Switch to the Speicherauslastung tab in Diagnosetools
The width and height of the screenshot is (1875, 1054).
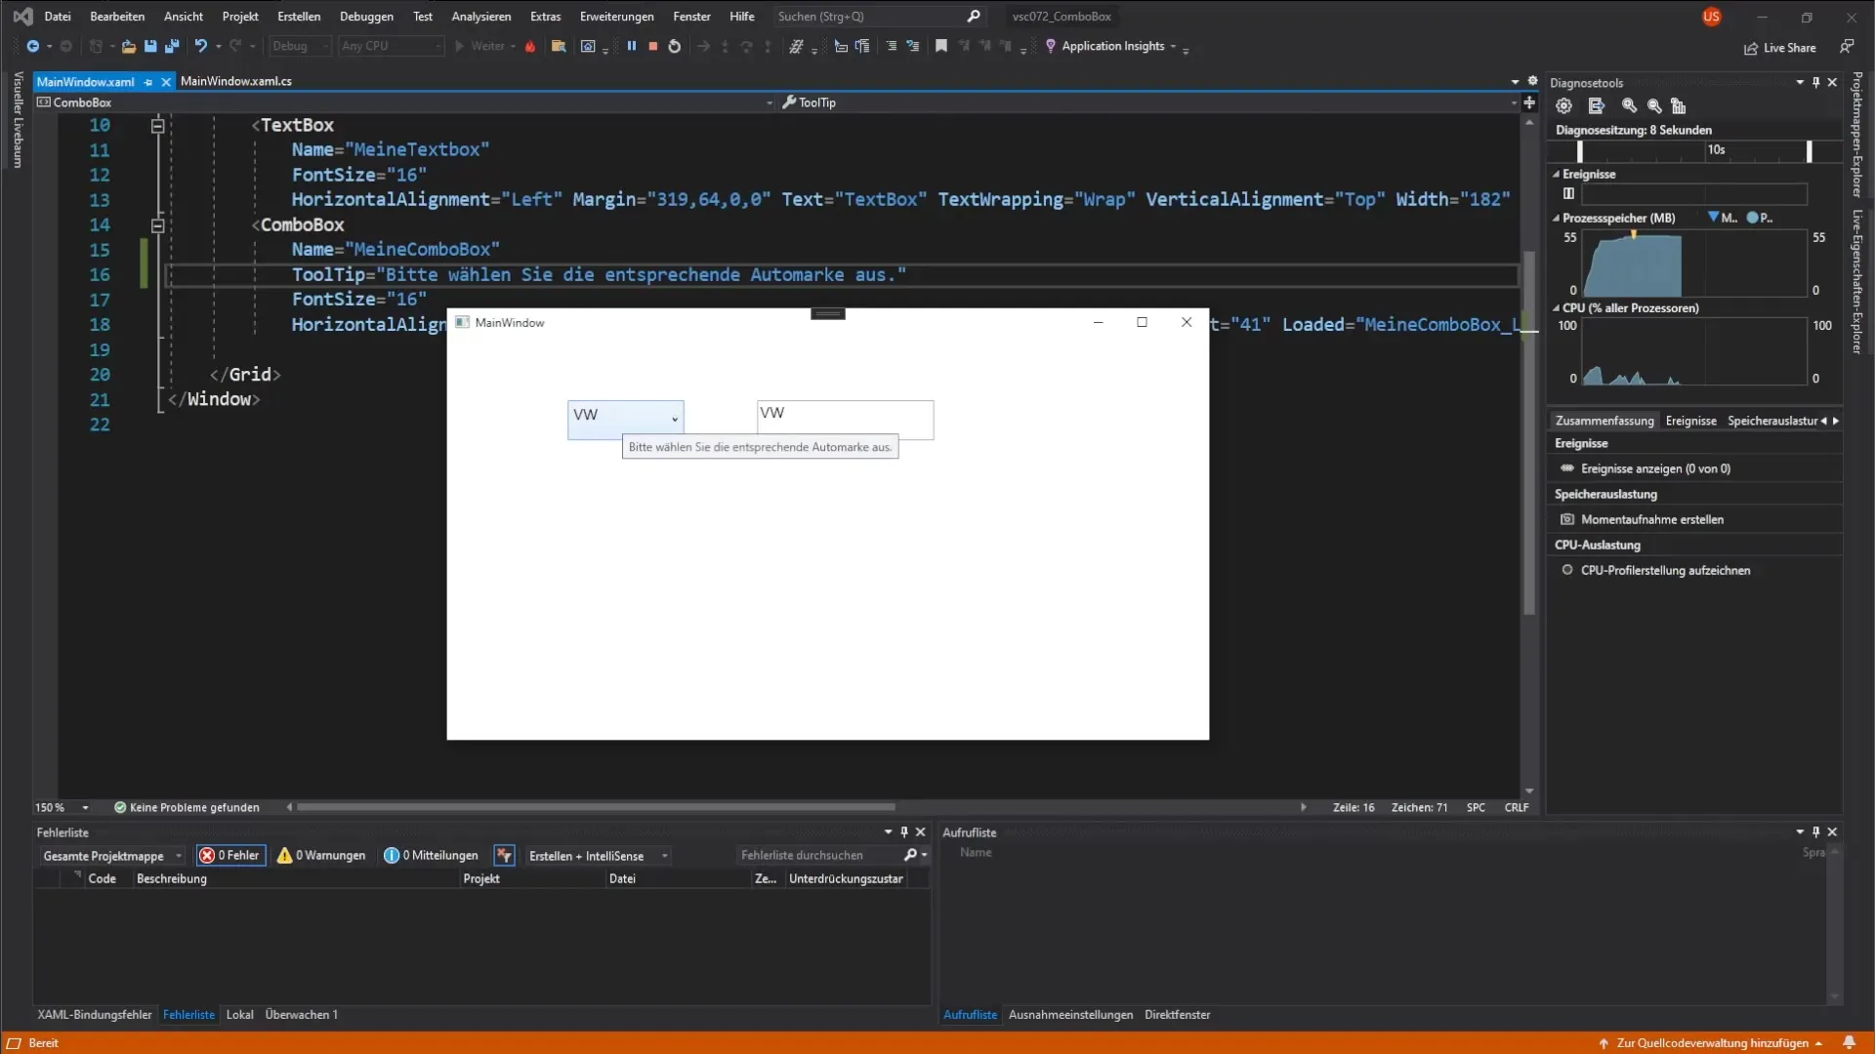pyautogui.click(x=1771, y=421)
